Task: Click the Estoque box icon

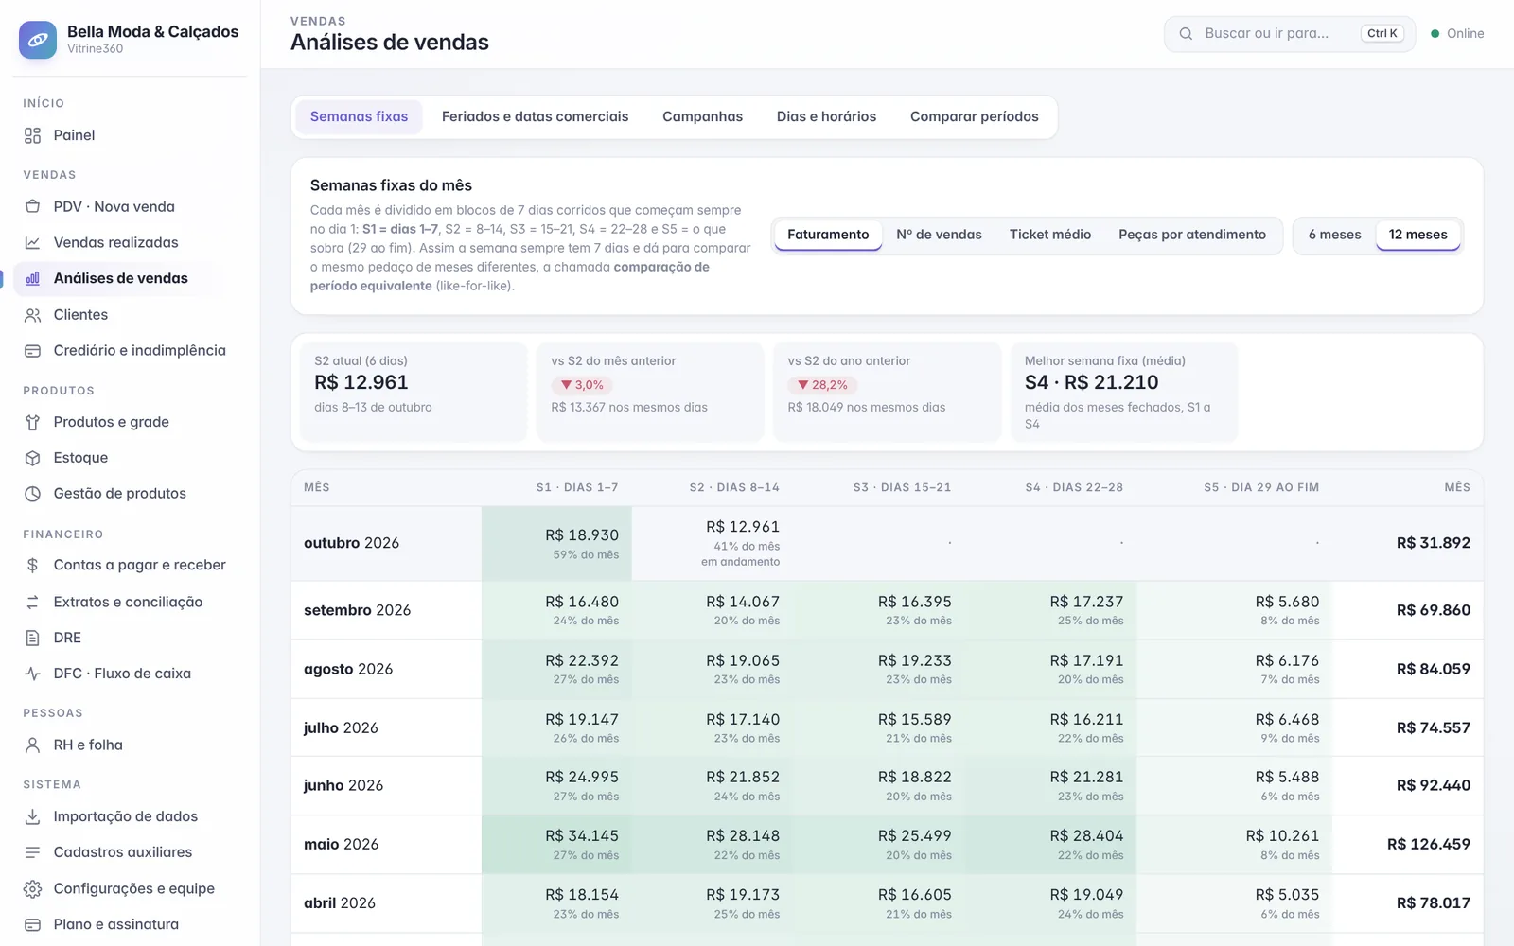Action: click(x=32, y=458)
